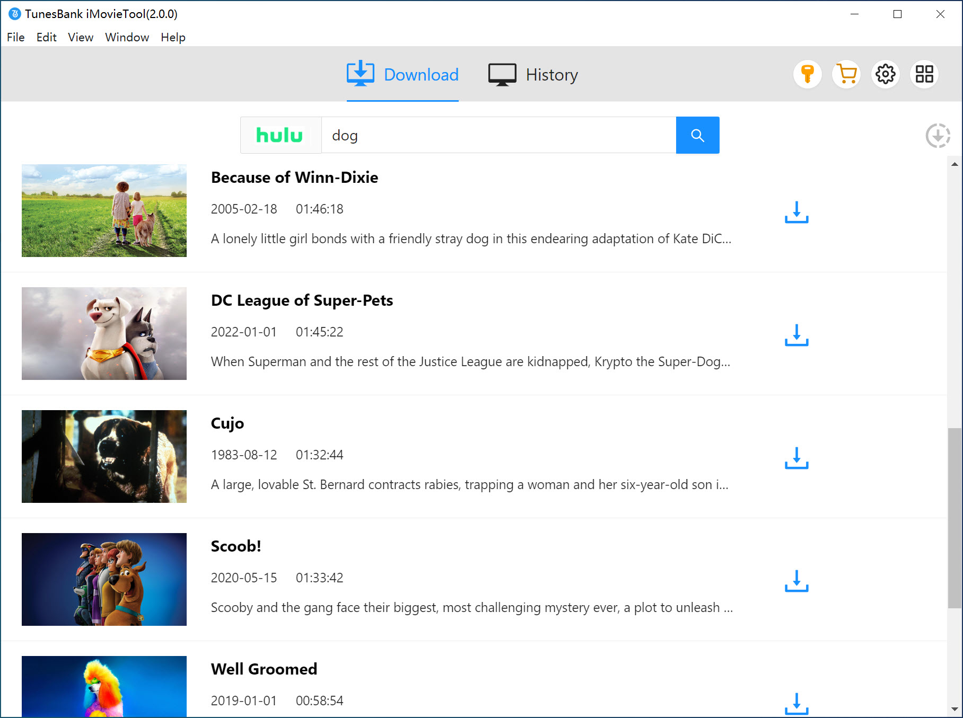Screen dimensions: 963x718
Task: Click the 'When Superman and the rest' description
Action: pos(470,362)
